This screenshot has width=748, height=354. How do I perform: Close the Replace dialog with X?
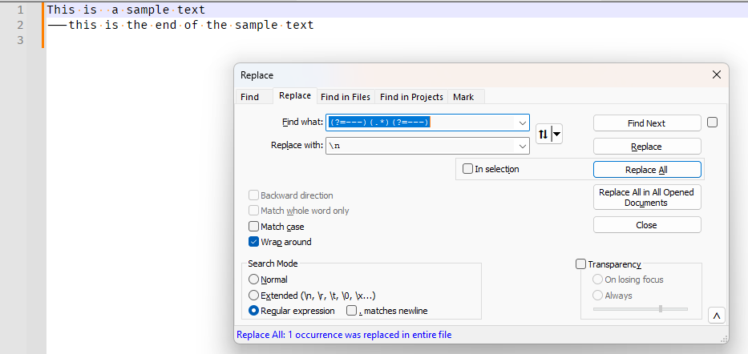click(716, 74)
